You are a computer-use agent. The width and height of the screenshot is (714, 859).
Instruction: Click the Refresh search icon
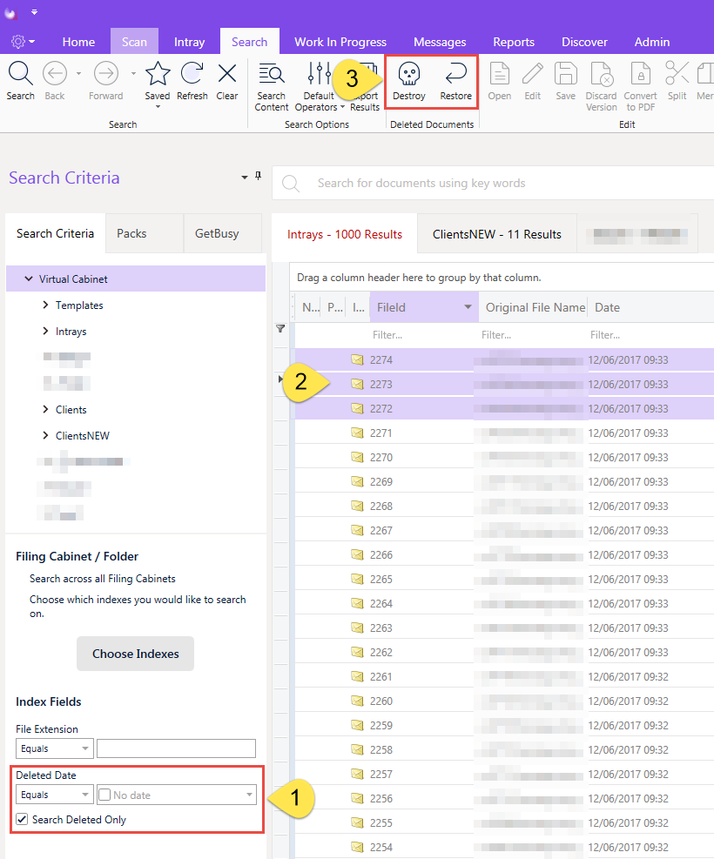[x=192, y=73]
